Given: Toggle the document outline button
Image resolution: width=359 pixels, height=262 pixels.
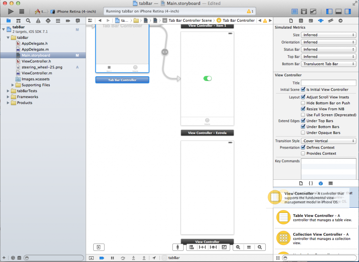Looking at the screenshot, I should 99,247.
